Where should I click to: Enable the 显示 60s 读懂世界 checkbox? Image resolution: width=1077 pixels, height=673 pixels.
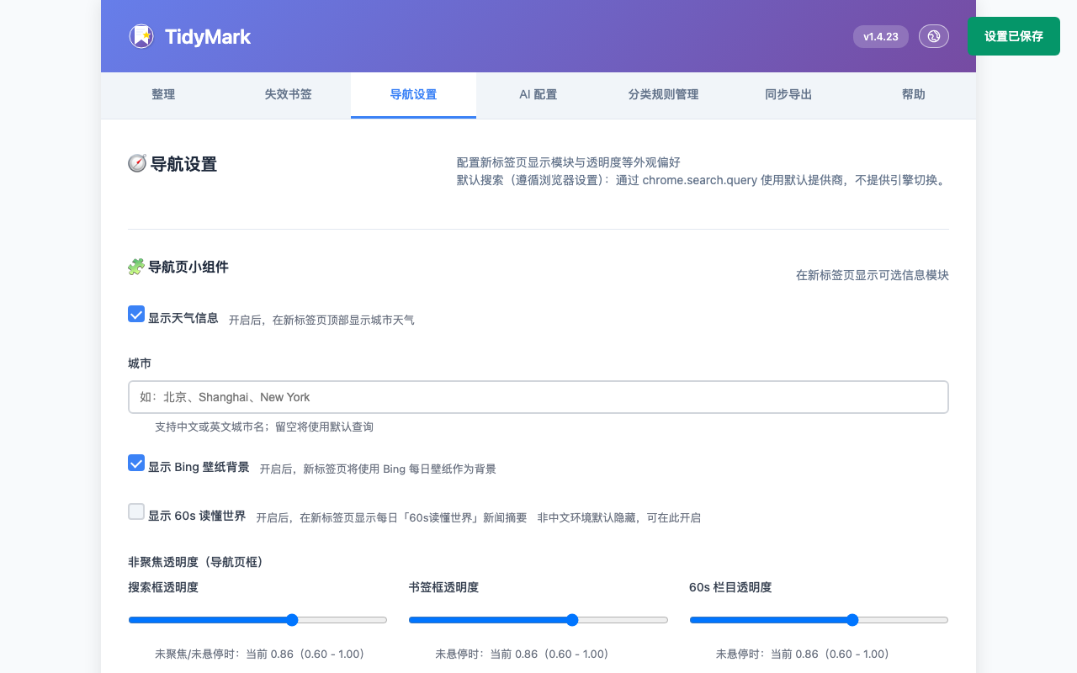pyautogui.click(x=136, y=511)
